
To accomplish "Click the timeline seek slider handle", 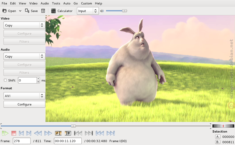I will 73,126.
